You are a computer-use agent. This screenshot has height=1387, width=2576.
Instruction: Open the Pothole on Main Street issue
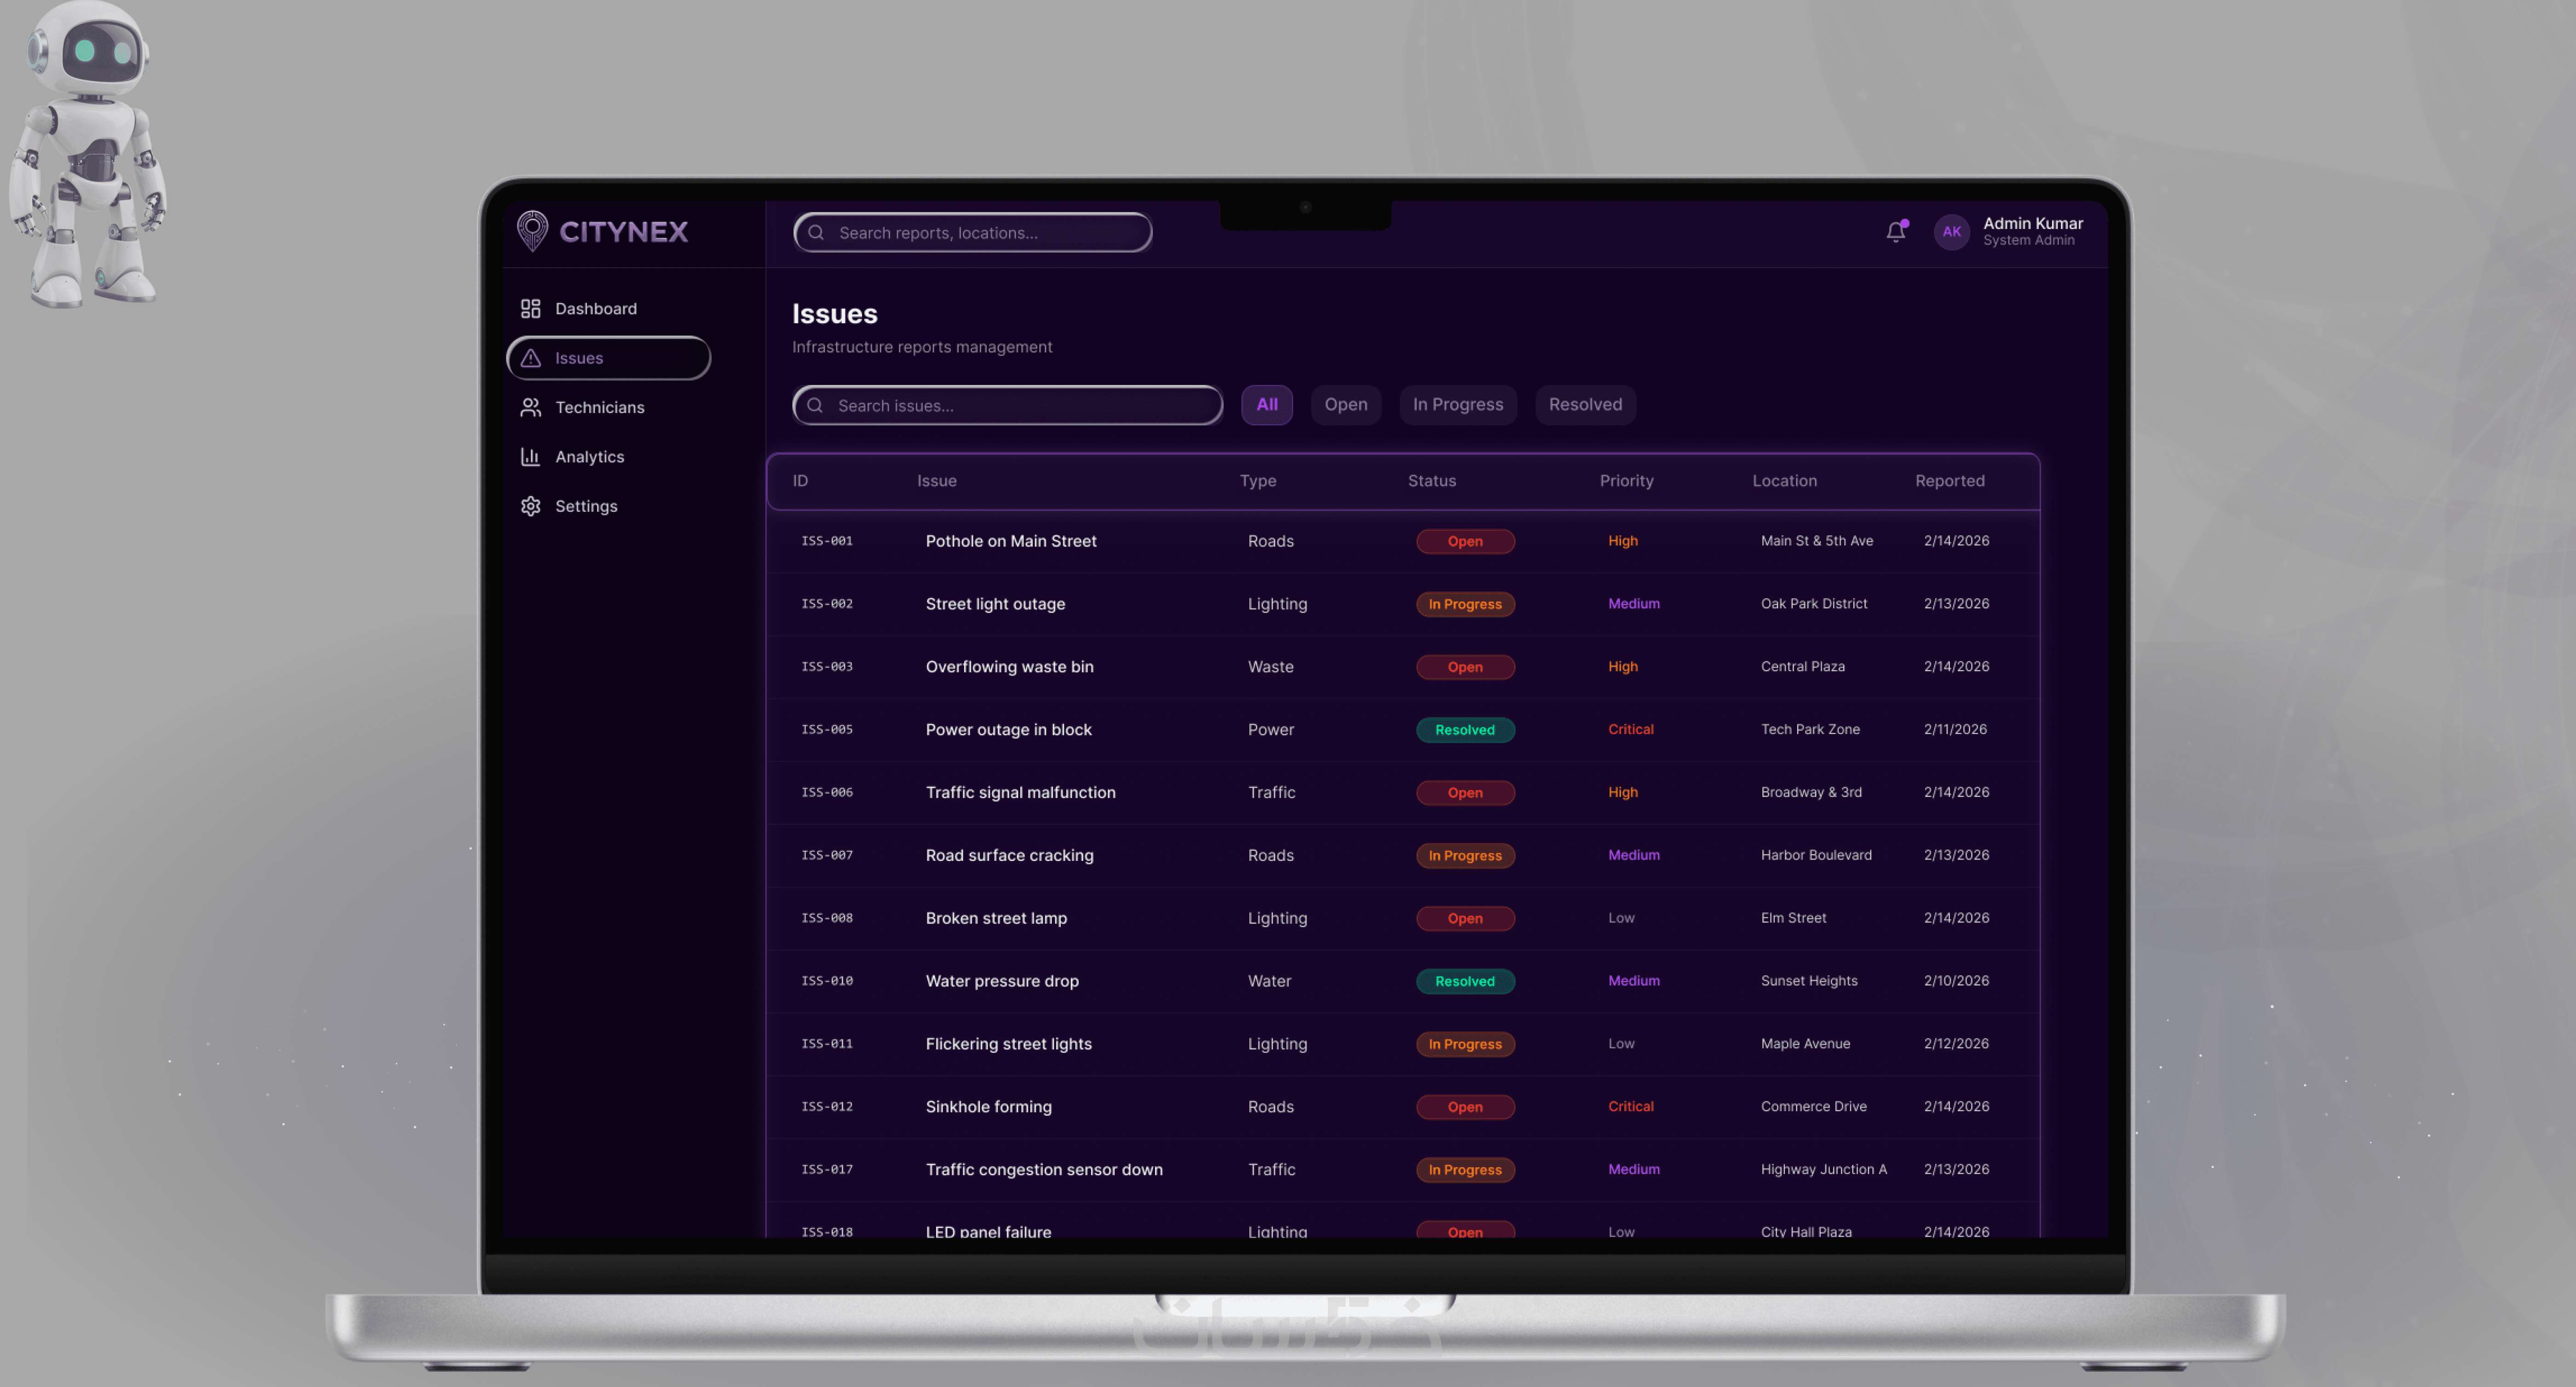point(1010,541)
